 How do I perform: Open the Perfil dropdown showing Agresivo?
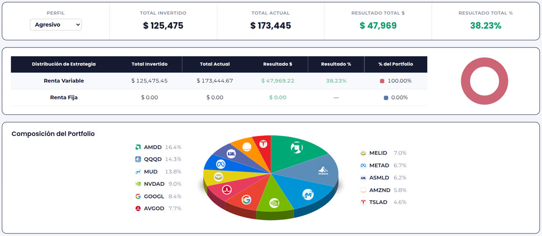(x=56, y=24)
